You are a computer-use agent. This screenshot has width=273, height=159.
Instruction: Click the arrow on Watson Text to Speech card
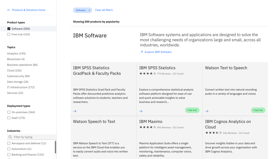click(207, 111)
